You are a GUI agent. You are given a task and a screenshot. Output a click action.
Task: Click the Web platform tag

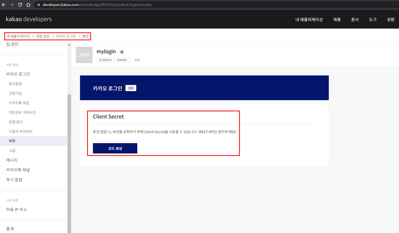point(137,60)
